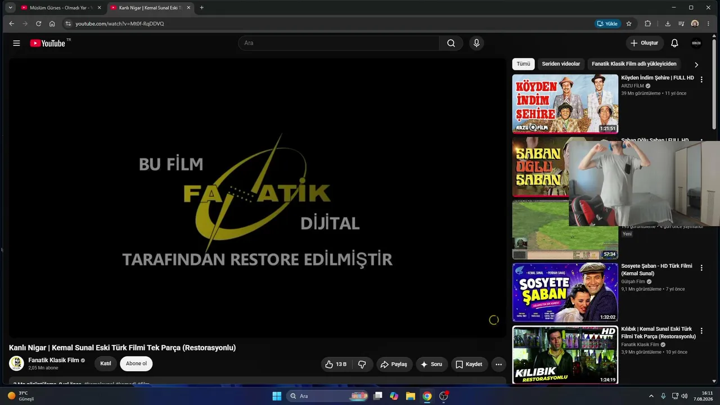720x405 pixels.
Task: Select the Kanlı Nigar browser tab
Action: click(x=151, y=8)
